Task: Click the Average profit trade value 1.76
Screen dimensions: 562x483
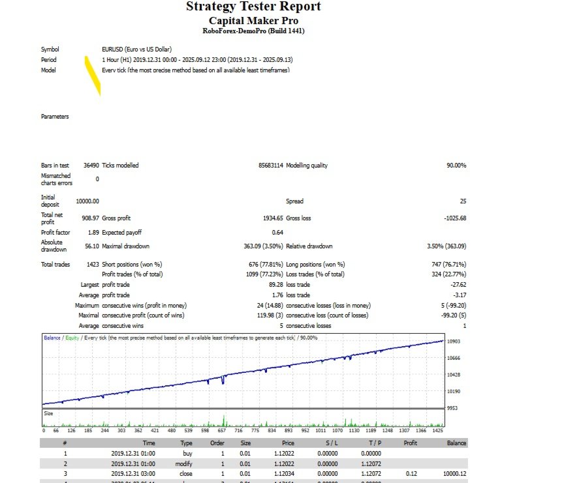Action: pos(278,295)
